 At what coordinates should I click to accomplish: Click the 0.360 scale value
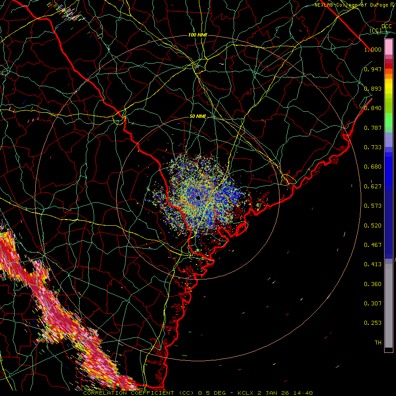[x=373, y=284]
